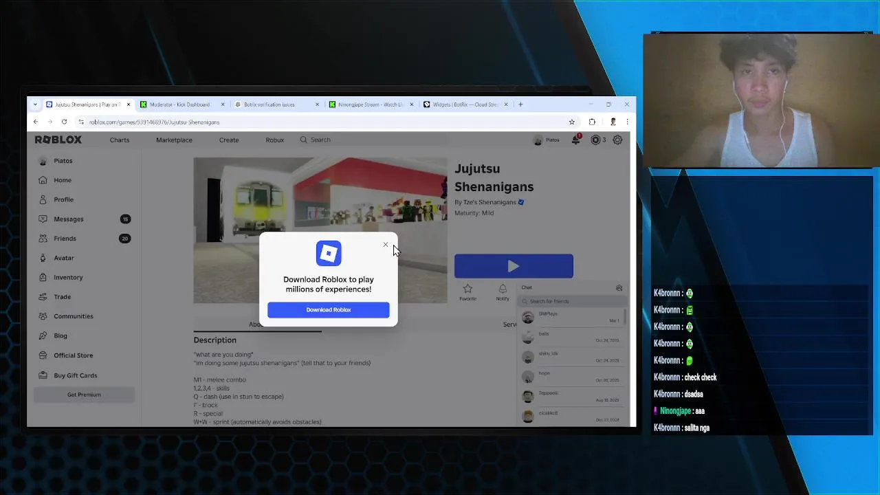Favorite the game with the star icon
Screen dimensions: 880x495
point(467,291)
